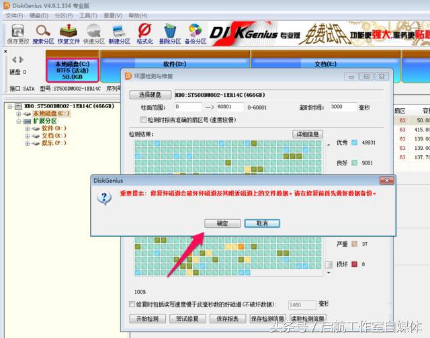Expand the 软件 (D:) tree node
Image resolution: width=430 pixels, height=338 pixels.
pos(27,128)
